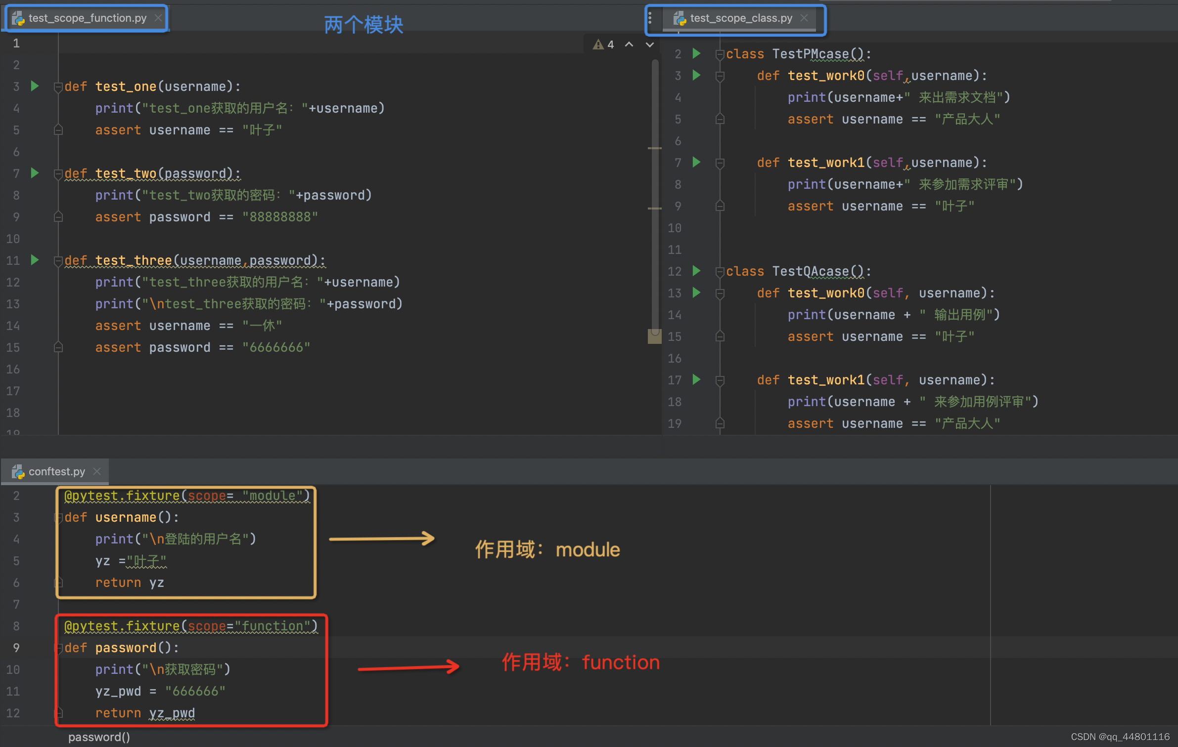The height and width of the screenshot is (747, 1178).
Task: Click the warning triangle inspection icon
Action: click(x=598, y=44)
